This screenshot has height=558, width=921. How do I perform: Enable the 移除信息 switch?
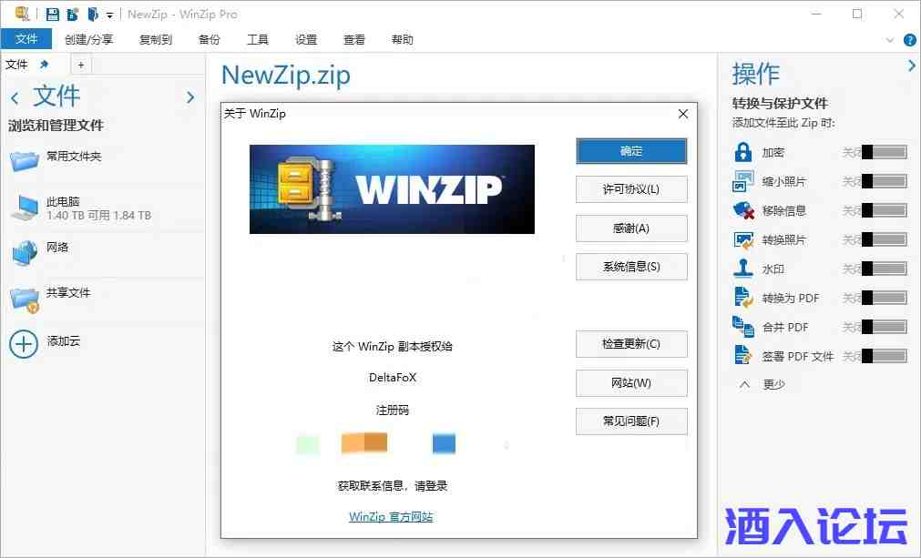pos(885,210)
